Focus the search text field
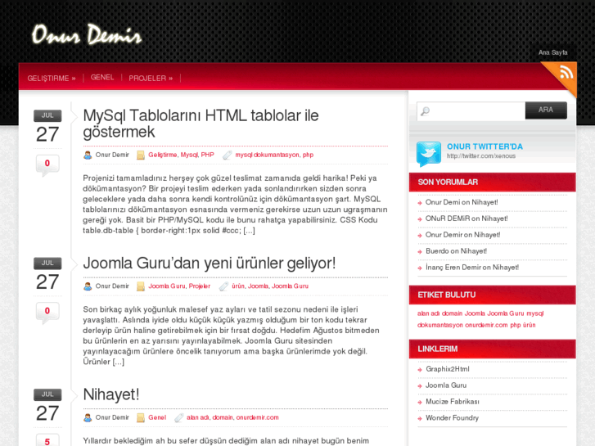Viewport: 595px width, 446px height. pyautogui.click(x=471, y=111)
